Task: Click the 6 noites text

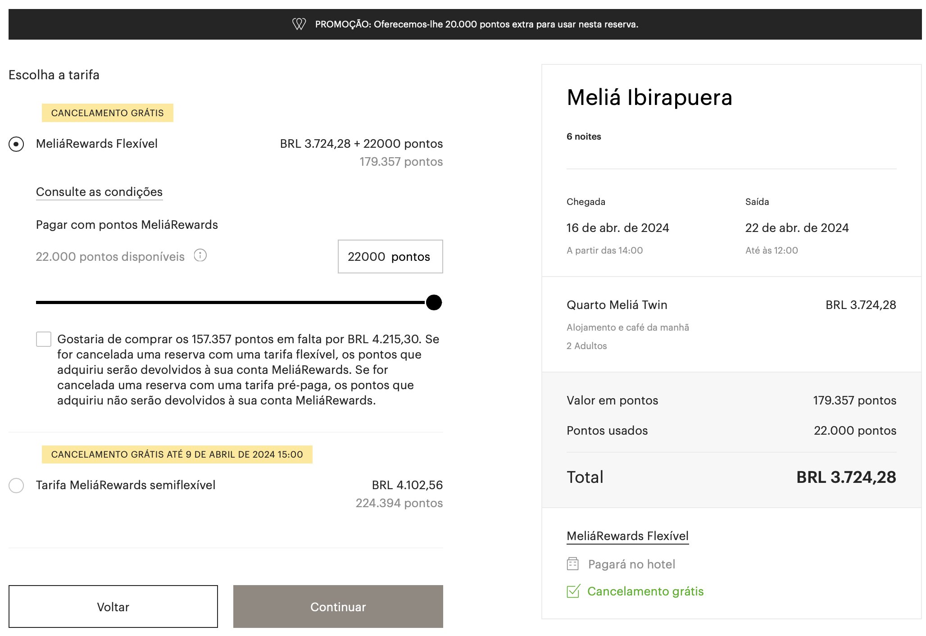Action: [x=584, y=136]
